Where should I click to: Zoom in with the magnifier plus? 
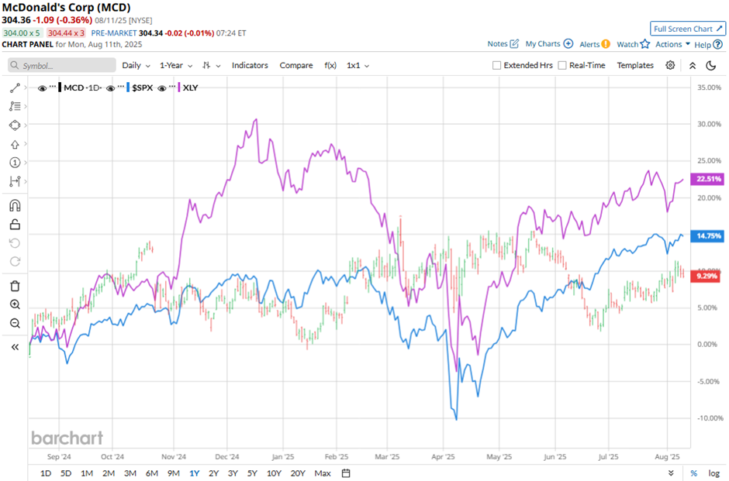(x=15, y=304)
